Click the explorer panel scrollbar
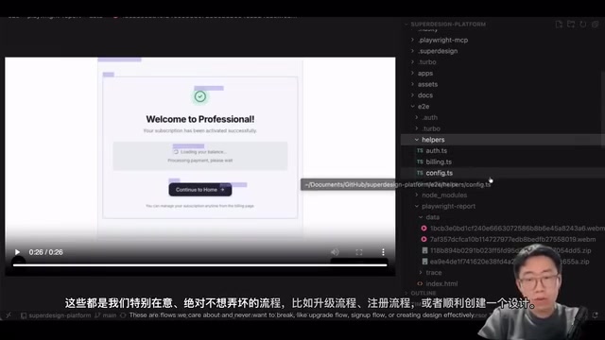605x340 pixels. click(603, 109)
